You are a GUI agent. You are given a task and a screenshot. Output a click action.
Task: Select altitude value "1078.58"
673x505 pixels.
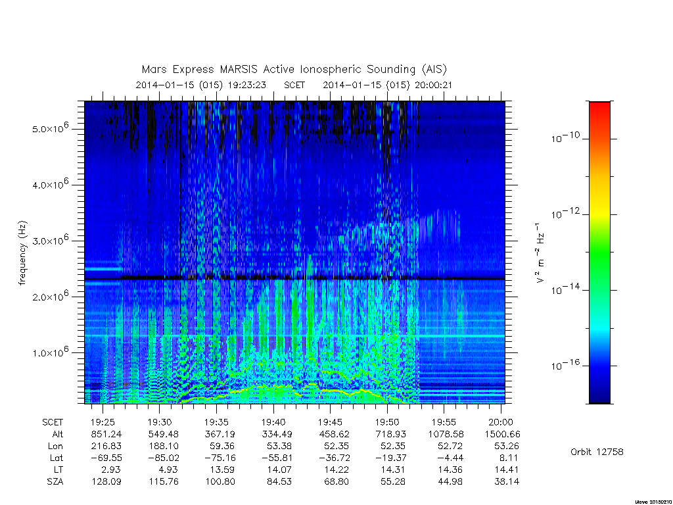(x=446, y=434)
